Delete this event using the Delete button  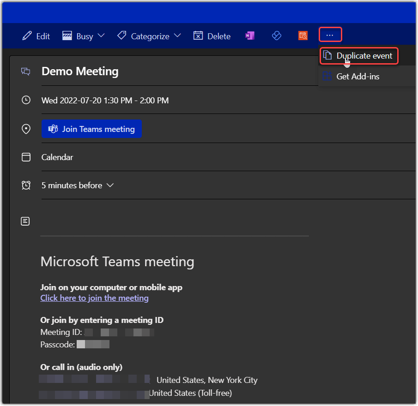click(212, 36)
